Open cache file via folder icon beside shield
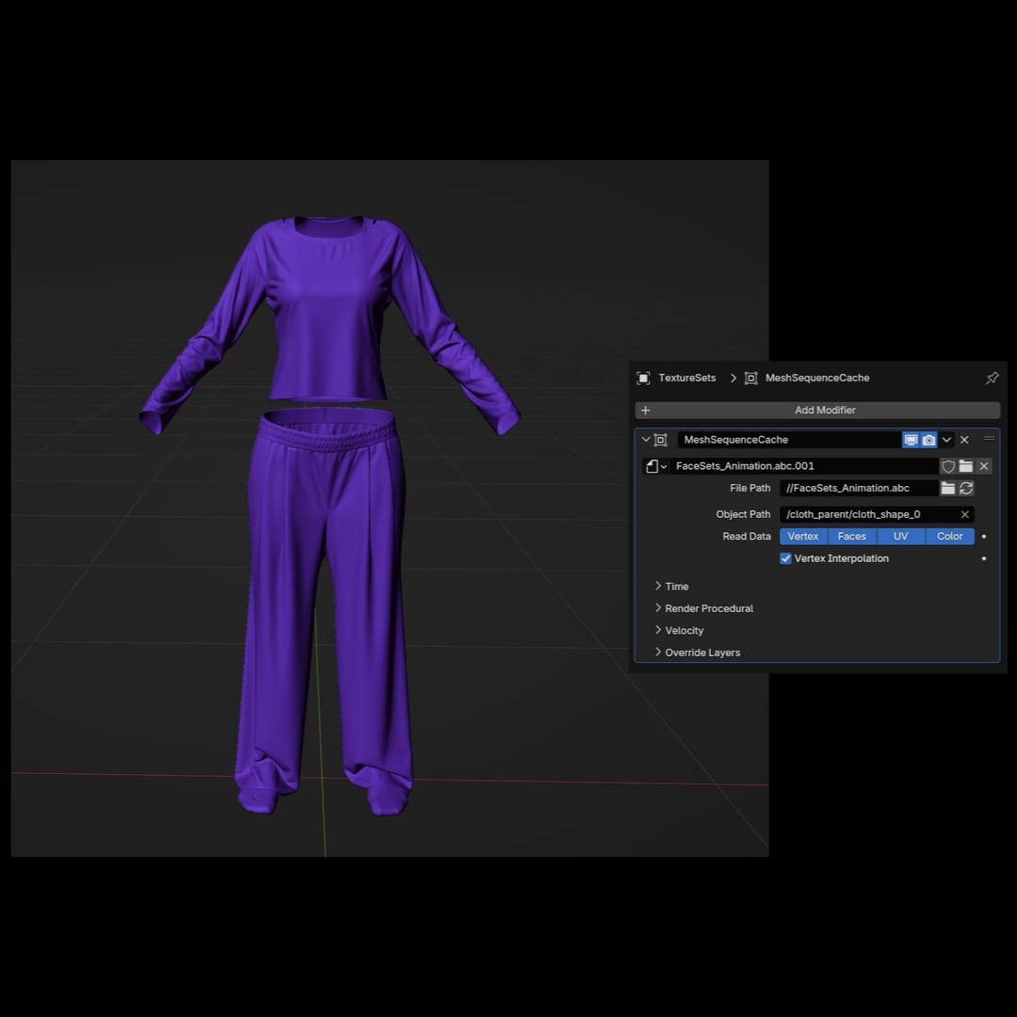The height and width of the screenshot is (1017, 1017). point(966,466)
